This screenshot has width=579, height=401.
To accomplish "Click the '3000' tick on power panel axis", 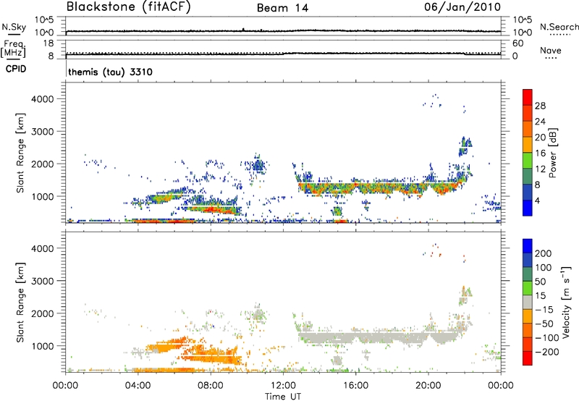I will (43, 132).
